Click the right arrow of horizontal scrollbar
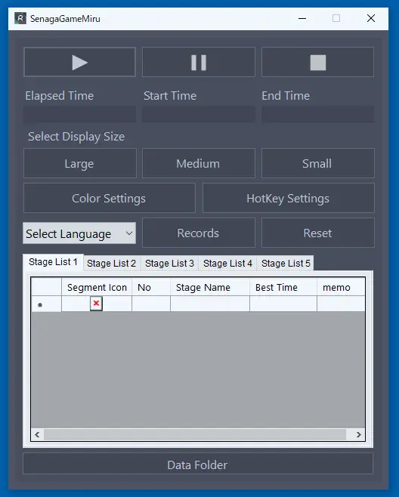Image resolution: width=399 pixels, height=497 pixels. 359,434
